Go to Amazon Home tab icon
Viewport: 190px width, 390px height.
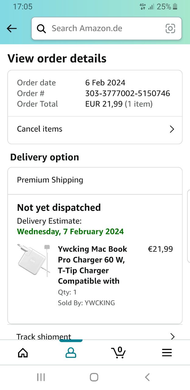23,353
